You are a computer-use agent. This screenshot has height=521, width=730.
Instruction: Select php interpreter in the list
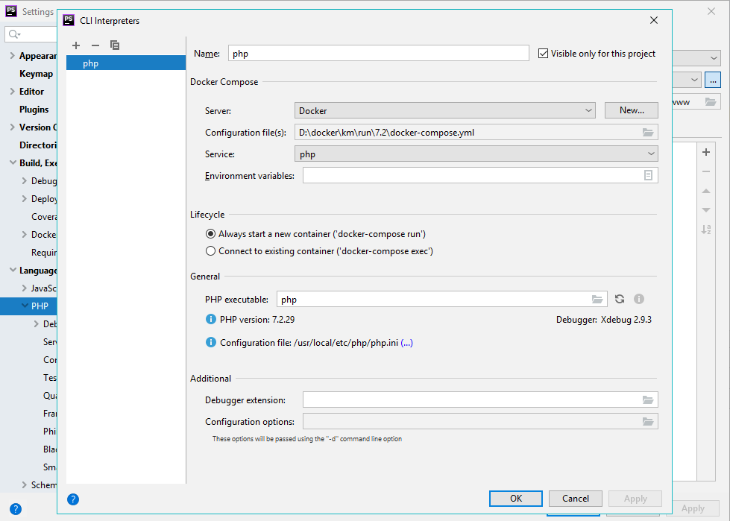pos(91,63)
